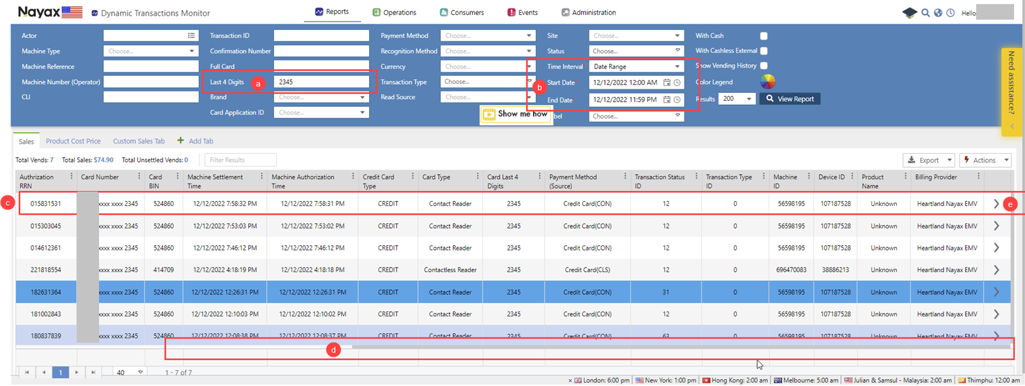
Task: Tick the With Cashless External checkbox
Action: [764, 51]
